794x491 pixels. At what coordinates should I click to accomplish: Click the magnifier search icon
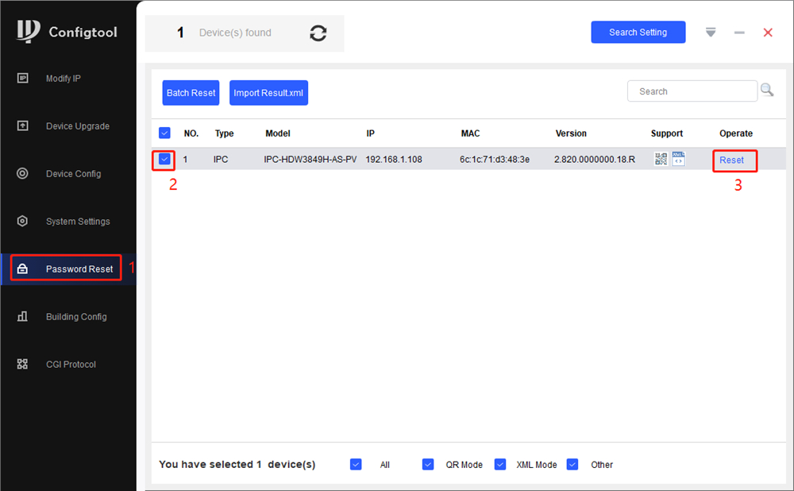(767, 91)
